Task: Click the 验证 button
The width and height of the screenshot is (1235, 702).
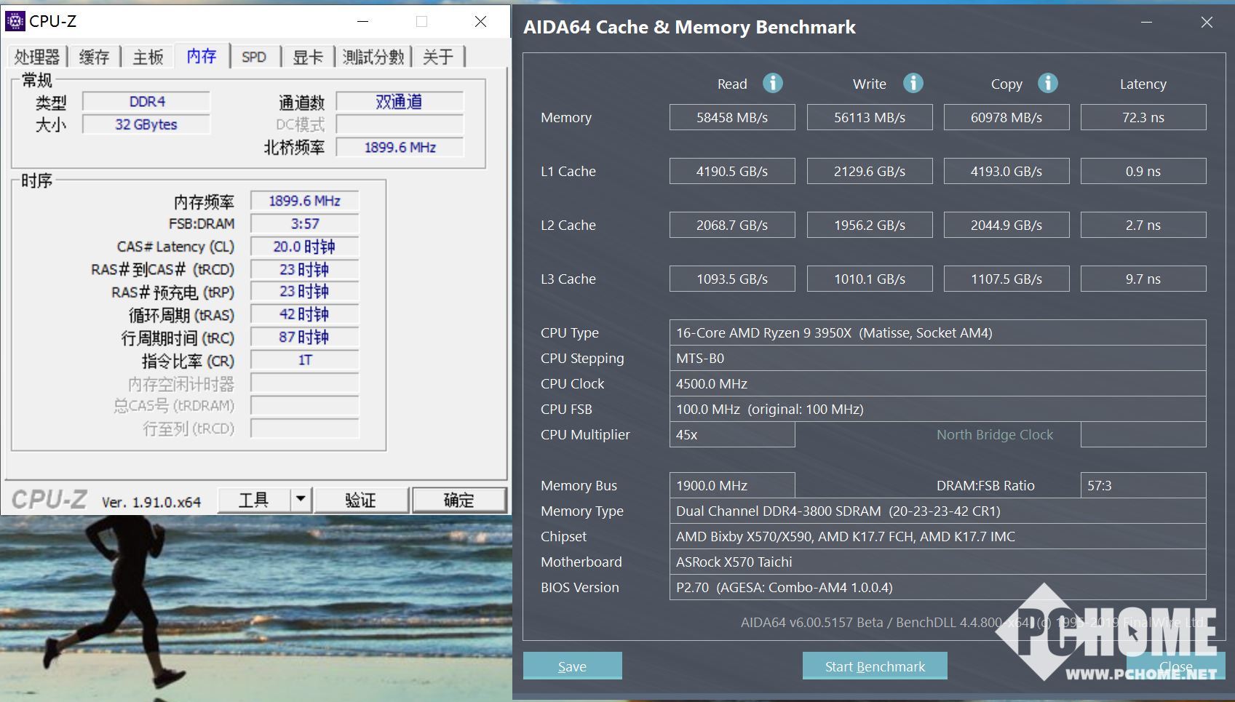Action: (x=360, y=500)
